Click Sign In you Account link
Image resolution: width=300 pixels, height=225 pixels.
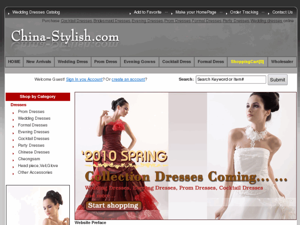click(x=84, y=79)
